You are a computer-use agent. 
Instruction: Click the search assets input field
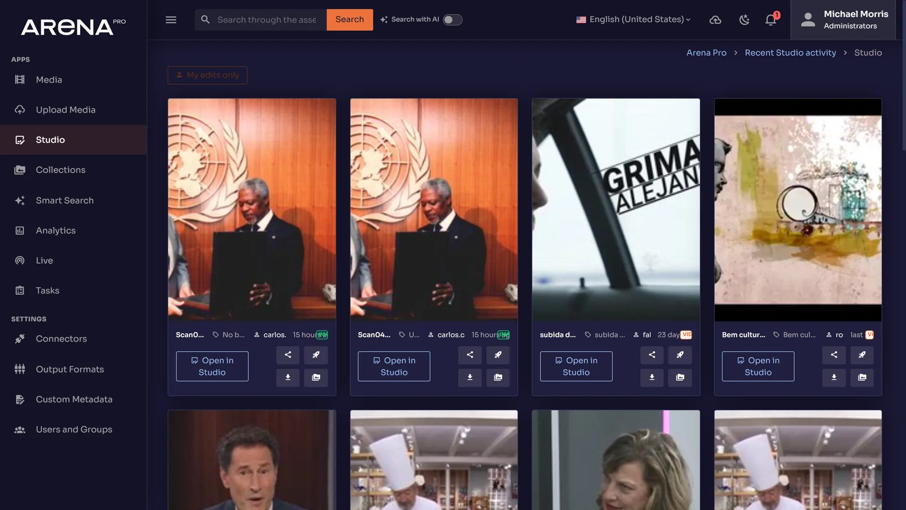click(x=267, y=20)
